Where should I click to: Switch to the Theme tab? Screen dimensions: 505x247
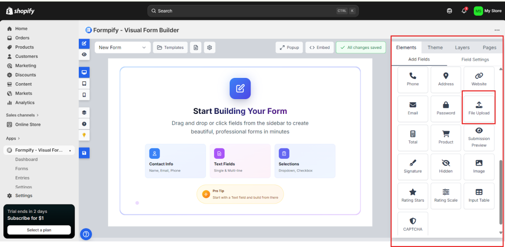pos(434,47)
